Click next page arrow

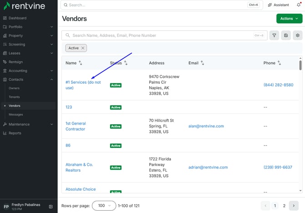pos(294,206)
